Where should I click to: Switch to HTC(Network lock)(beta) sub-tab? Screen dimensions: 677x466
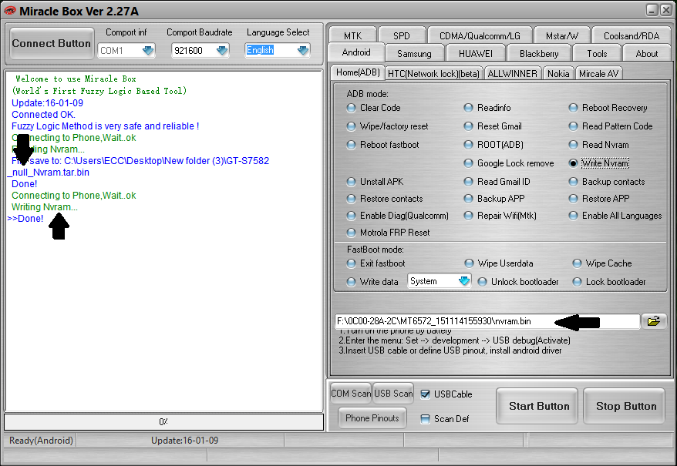[x=433, y=73]
